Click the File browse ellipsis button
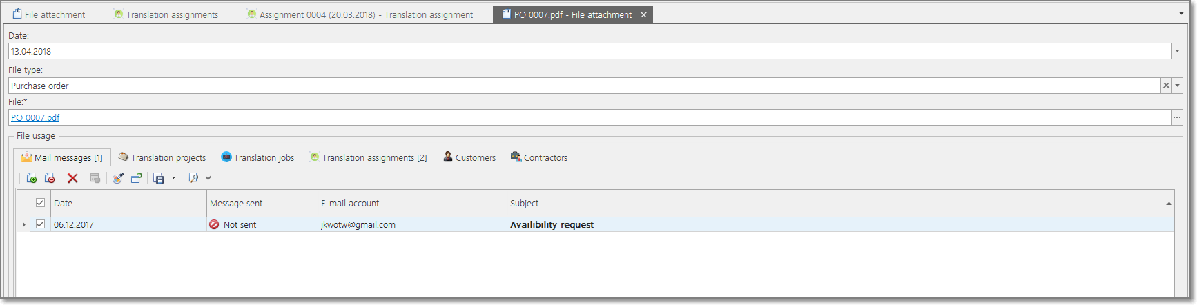Image resolution: width=1197 pixels, height=305 pixels. click(1177, 117)
